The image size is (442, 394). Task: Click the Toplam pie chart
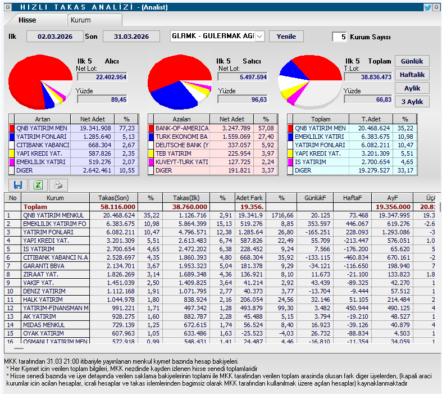310,82
